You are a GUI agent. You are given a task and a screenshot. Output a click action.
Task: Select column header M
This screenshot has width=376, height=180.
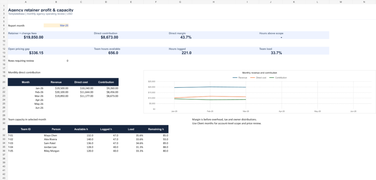(x=341, y=2)
